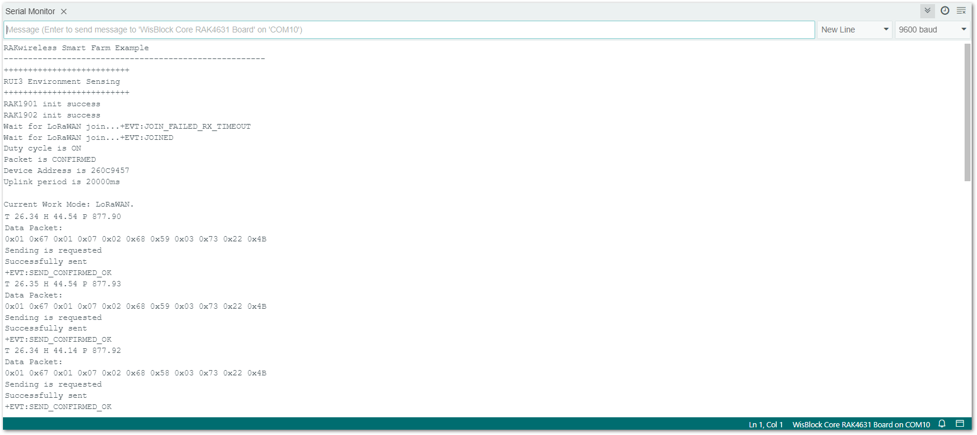This screenshot has height=435, width=977.
Task: Open the New Line ending dropdown
Action: tap(855, 30)
